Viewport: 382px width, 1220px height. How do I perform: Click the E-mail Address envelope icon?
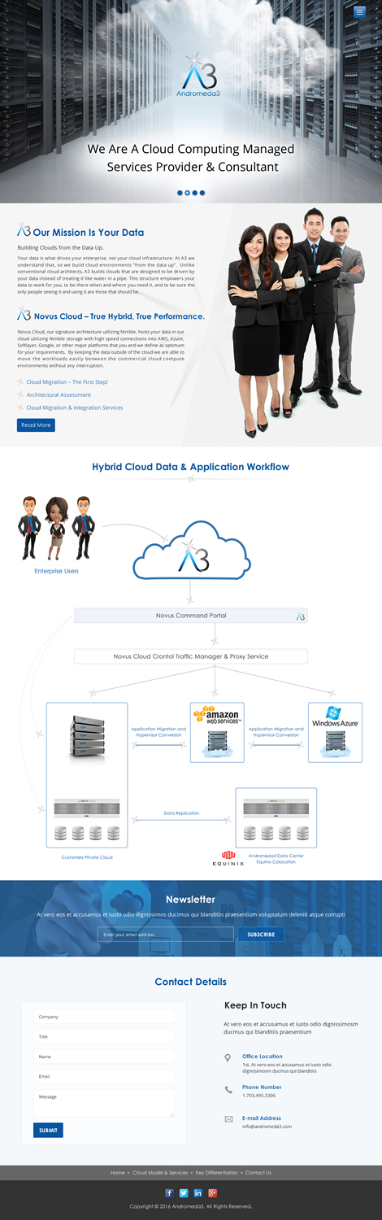point(228,1119)
